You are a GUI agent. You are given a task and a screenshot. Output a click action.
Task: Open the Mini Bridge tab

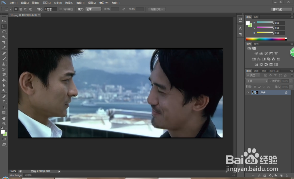(x=16, y=175)
